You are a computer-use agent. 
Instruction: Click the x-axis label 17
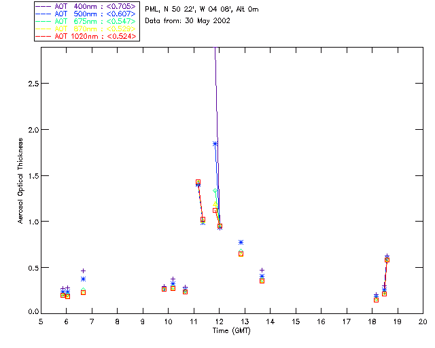tap(347, 321)
